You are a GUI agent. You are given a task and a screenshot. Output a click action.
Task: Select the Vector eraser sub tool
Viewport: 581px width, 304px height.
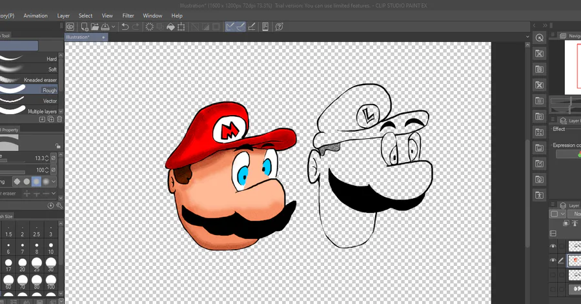(x=29, y=100)
